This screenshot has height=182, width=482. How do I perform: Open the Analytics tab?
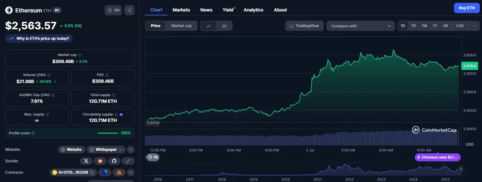253,10
